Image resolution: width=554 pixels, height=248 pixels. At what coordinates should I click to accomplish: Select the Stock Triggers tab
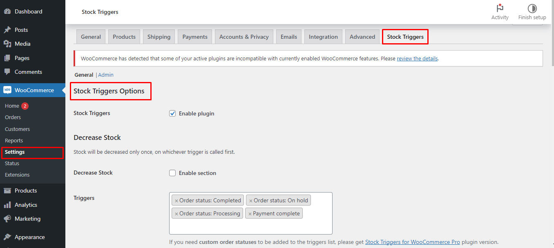point(405,37)
